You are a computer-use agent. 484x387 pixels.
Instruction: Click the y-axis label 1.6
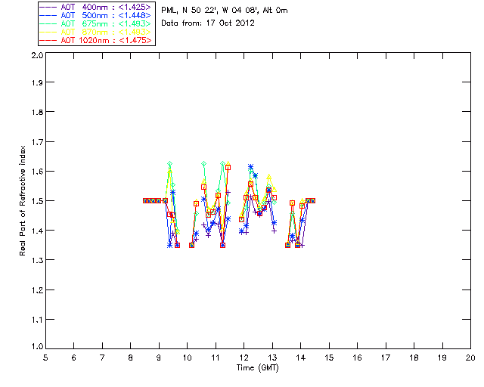[37, 172]
